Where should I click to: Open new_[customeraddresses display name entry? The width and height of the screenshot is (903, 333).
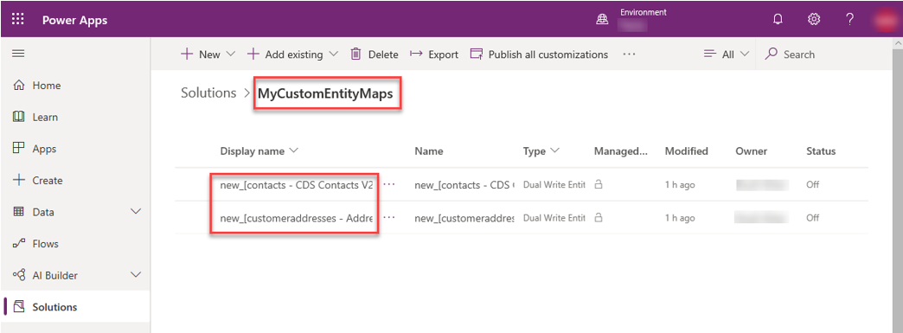(x=298, y=218)
